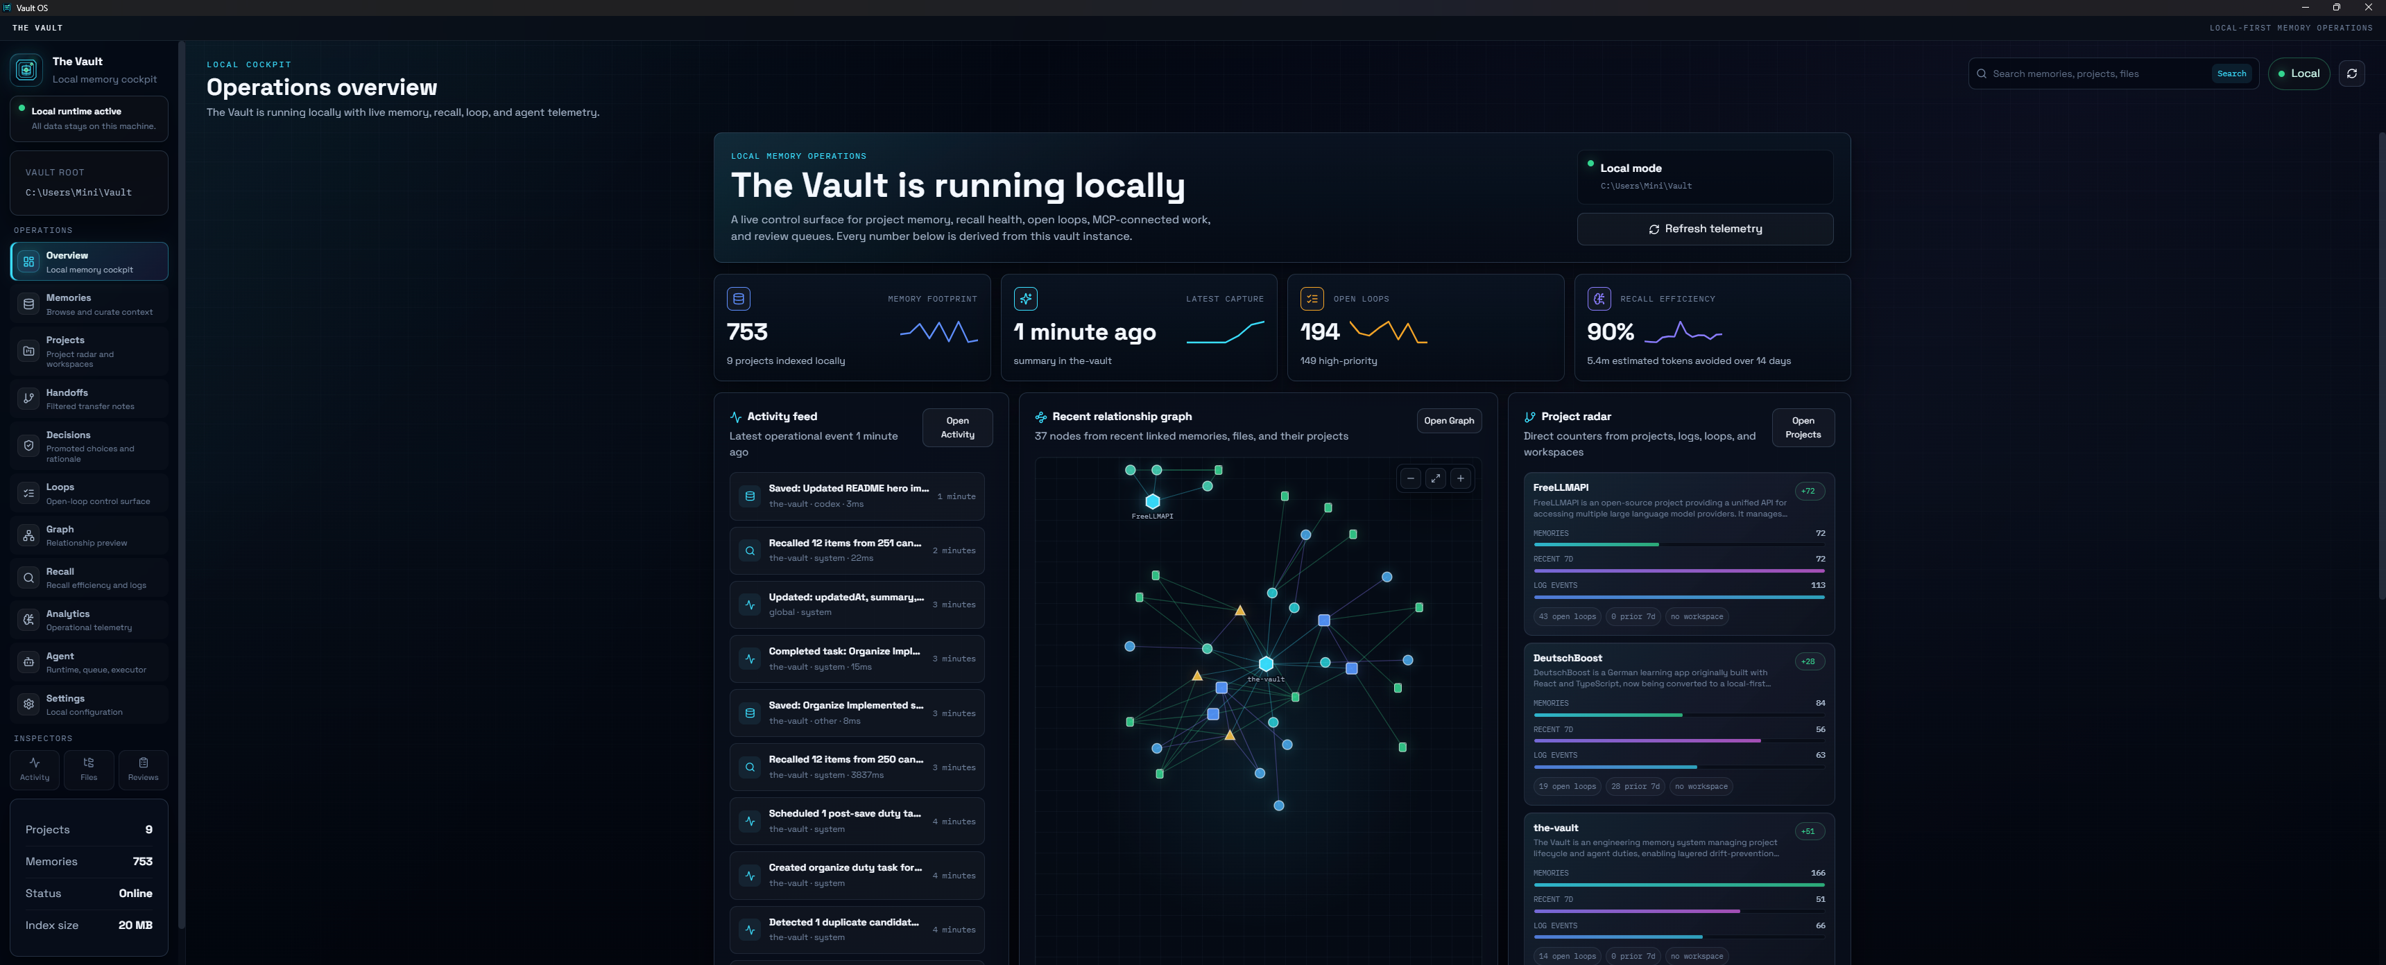2386x965 pixels.
Task: Open the Decisions section
Action: [89, 446]
